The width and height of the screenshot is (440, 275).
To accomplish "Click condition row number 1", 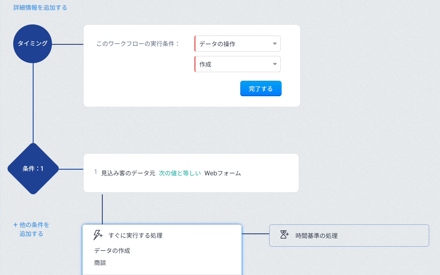I will point(96,172).
